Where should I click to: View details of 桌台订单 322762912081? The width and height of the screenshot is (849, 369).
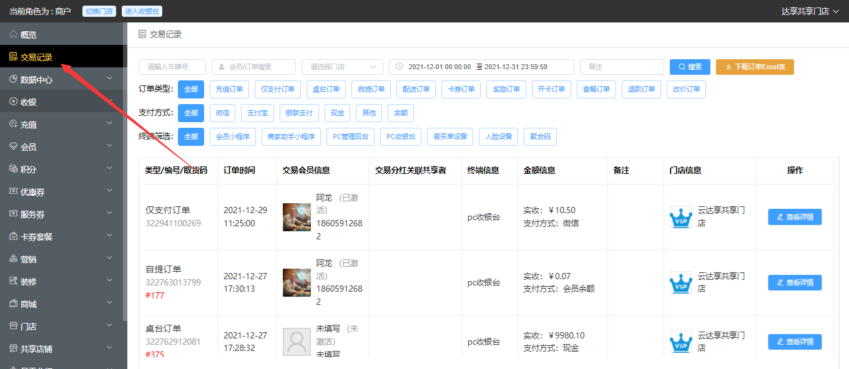[795, 342]
